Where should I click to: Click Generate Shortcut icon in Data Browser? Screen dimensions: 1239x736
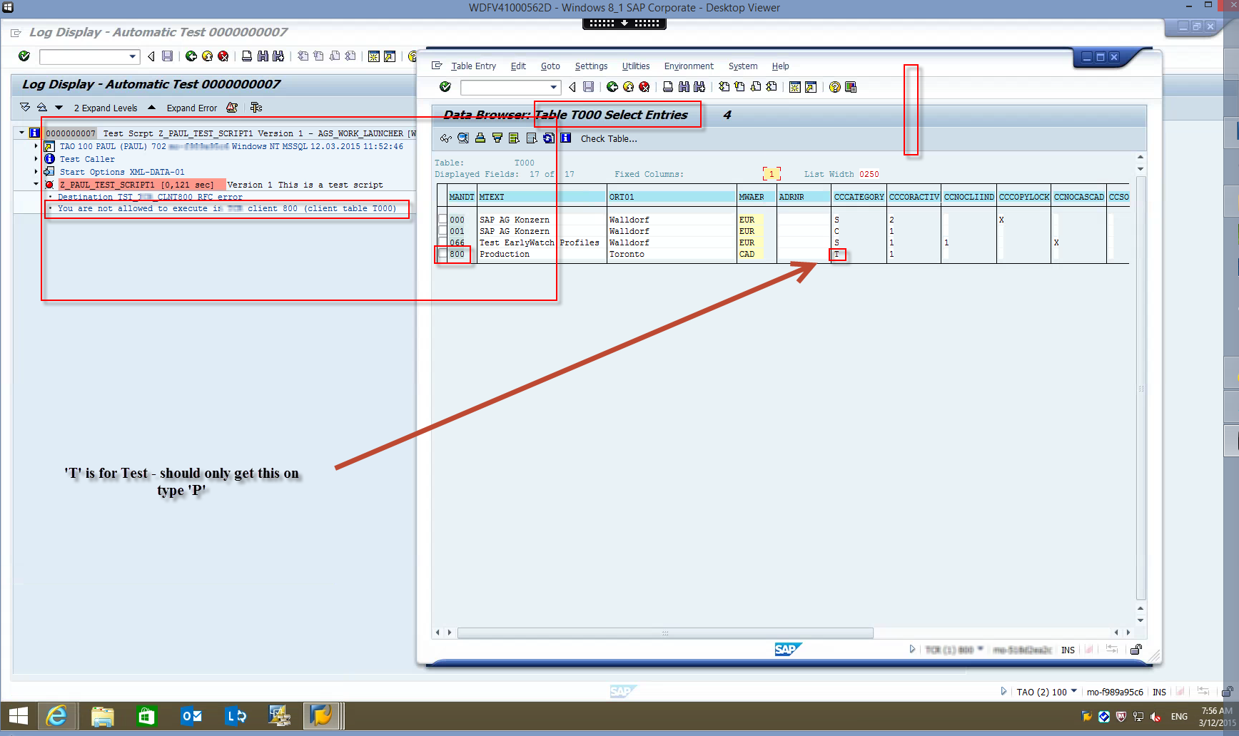pos(811,87)
